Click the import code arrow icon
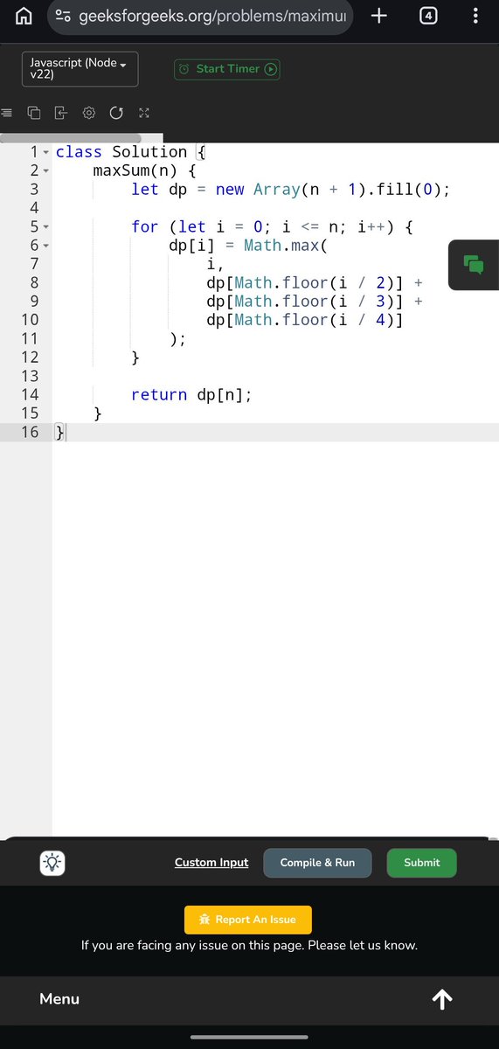Image resolution: width=499 pixels, height=1049 pixels. tap(60, 113)
